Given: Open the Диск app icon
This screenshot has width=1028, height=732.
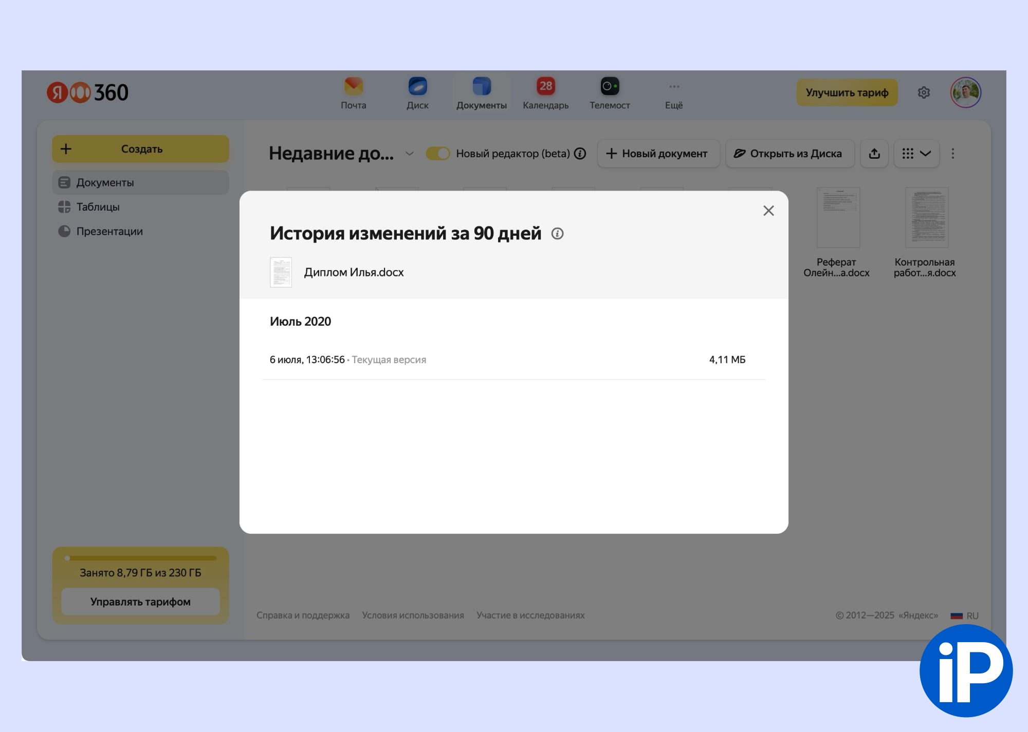Looking at the screenshot, I should (x=417, y=87).
